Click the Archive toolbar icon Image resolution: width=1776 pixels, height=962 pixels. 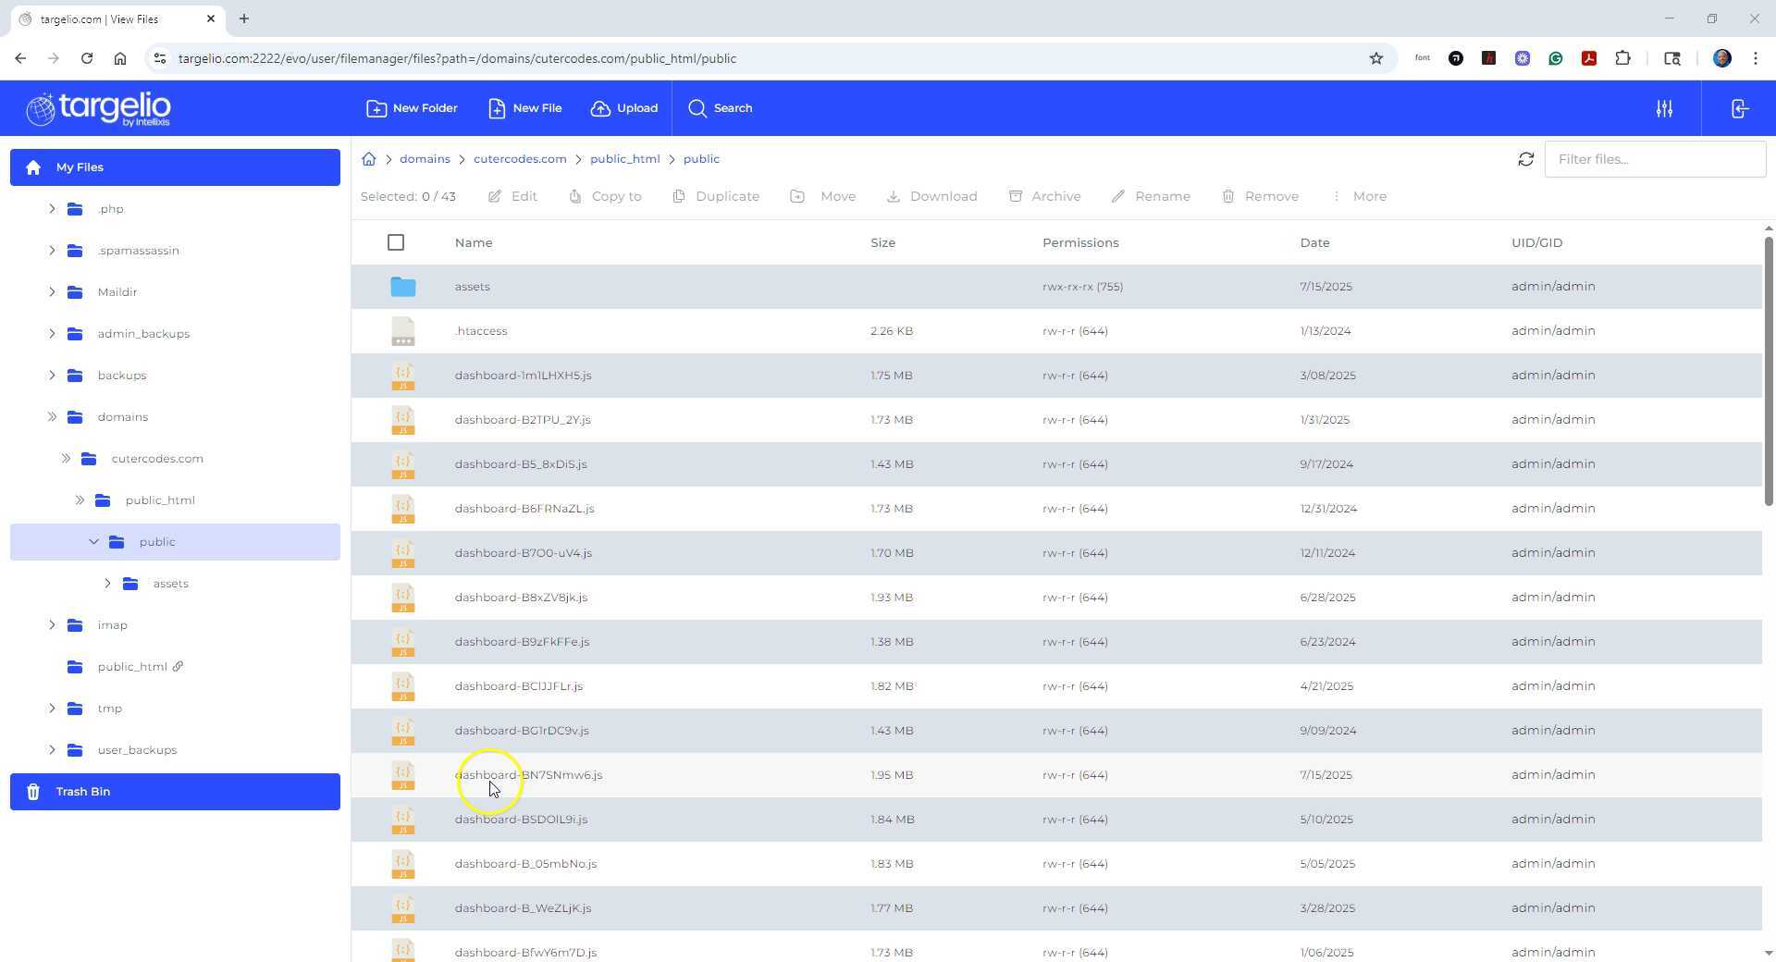tap(1045, 196)
